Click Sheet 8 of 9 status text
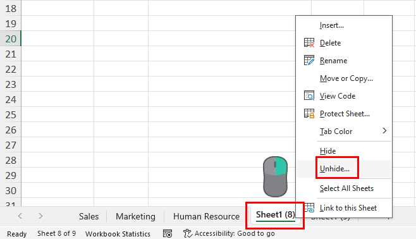 tap(56, 233)
